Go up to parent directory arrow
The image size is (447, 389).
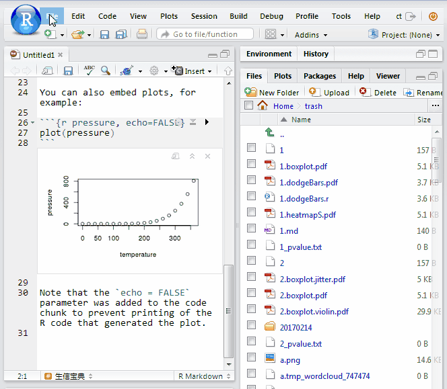[x=269, y=132]
